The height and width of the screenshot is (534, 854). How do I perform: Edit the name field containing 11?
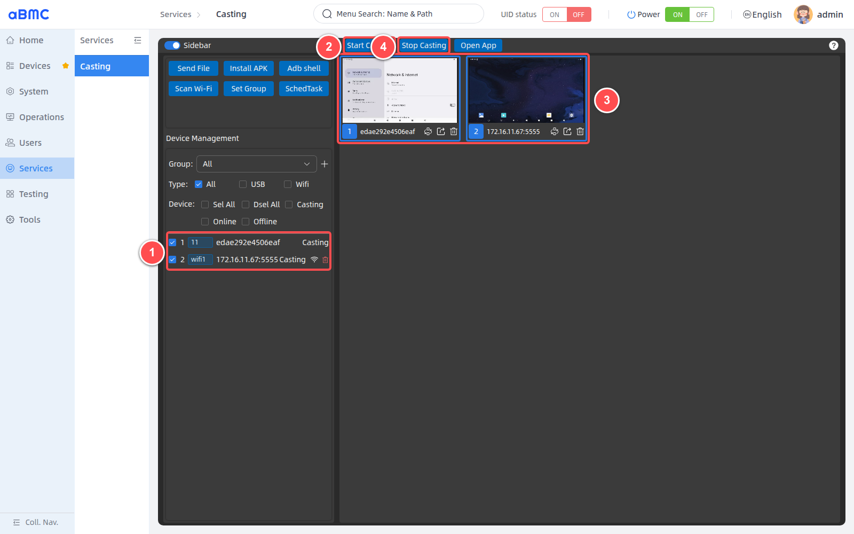pos(200,242)
